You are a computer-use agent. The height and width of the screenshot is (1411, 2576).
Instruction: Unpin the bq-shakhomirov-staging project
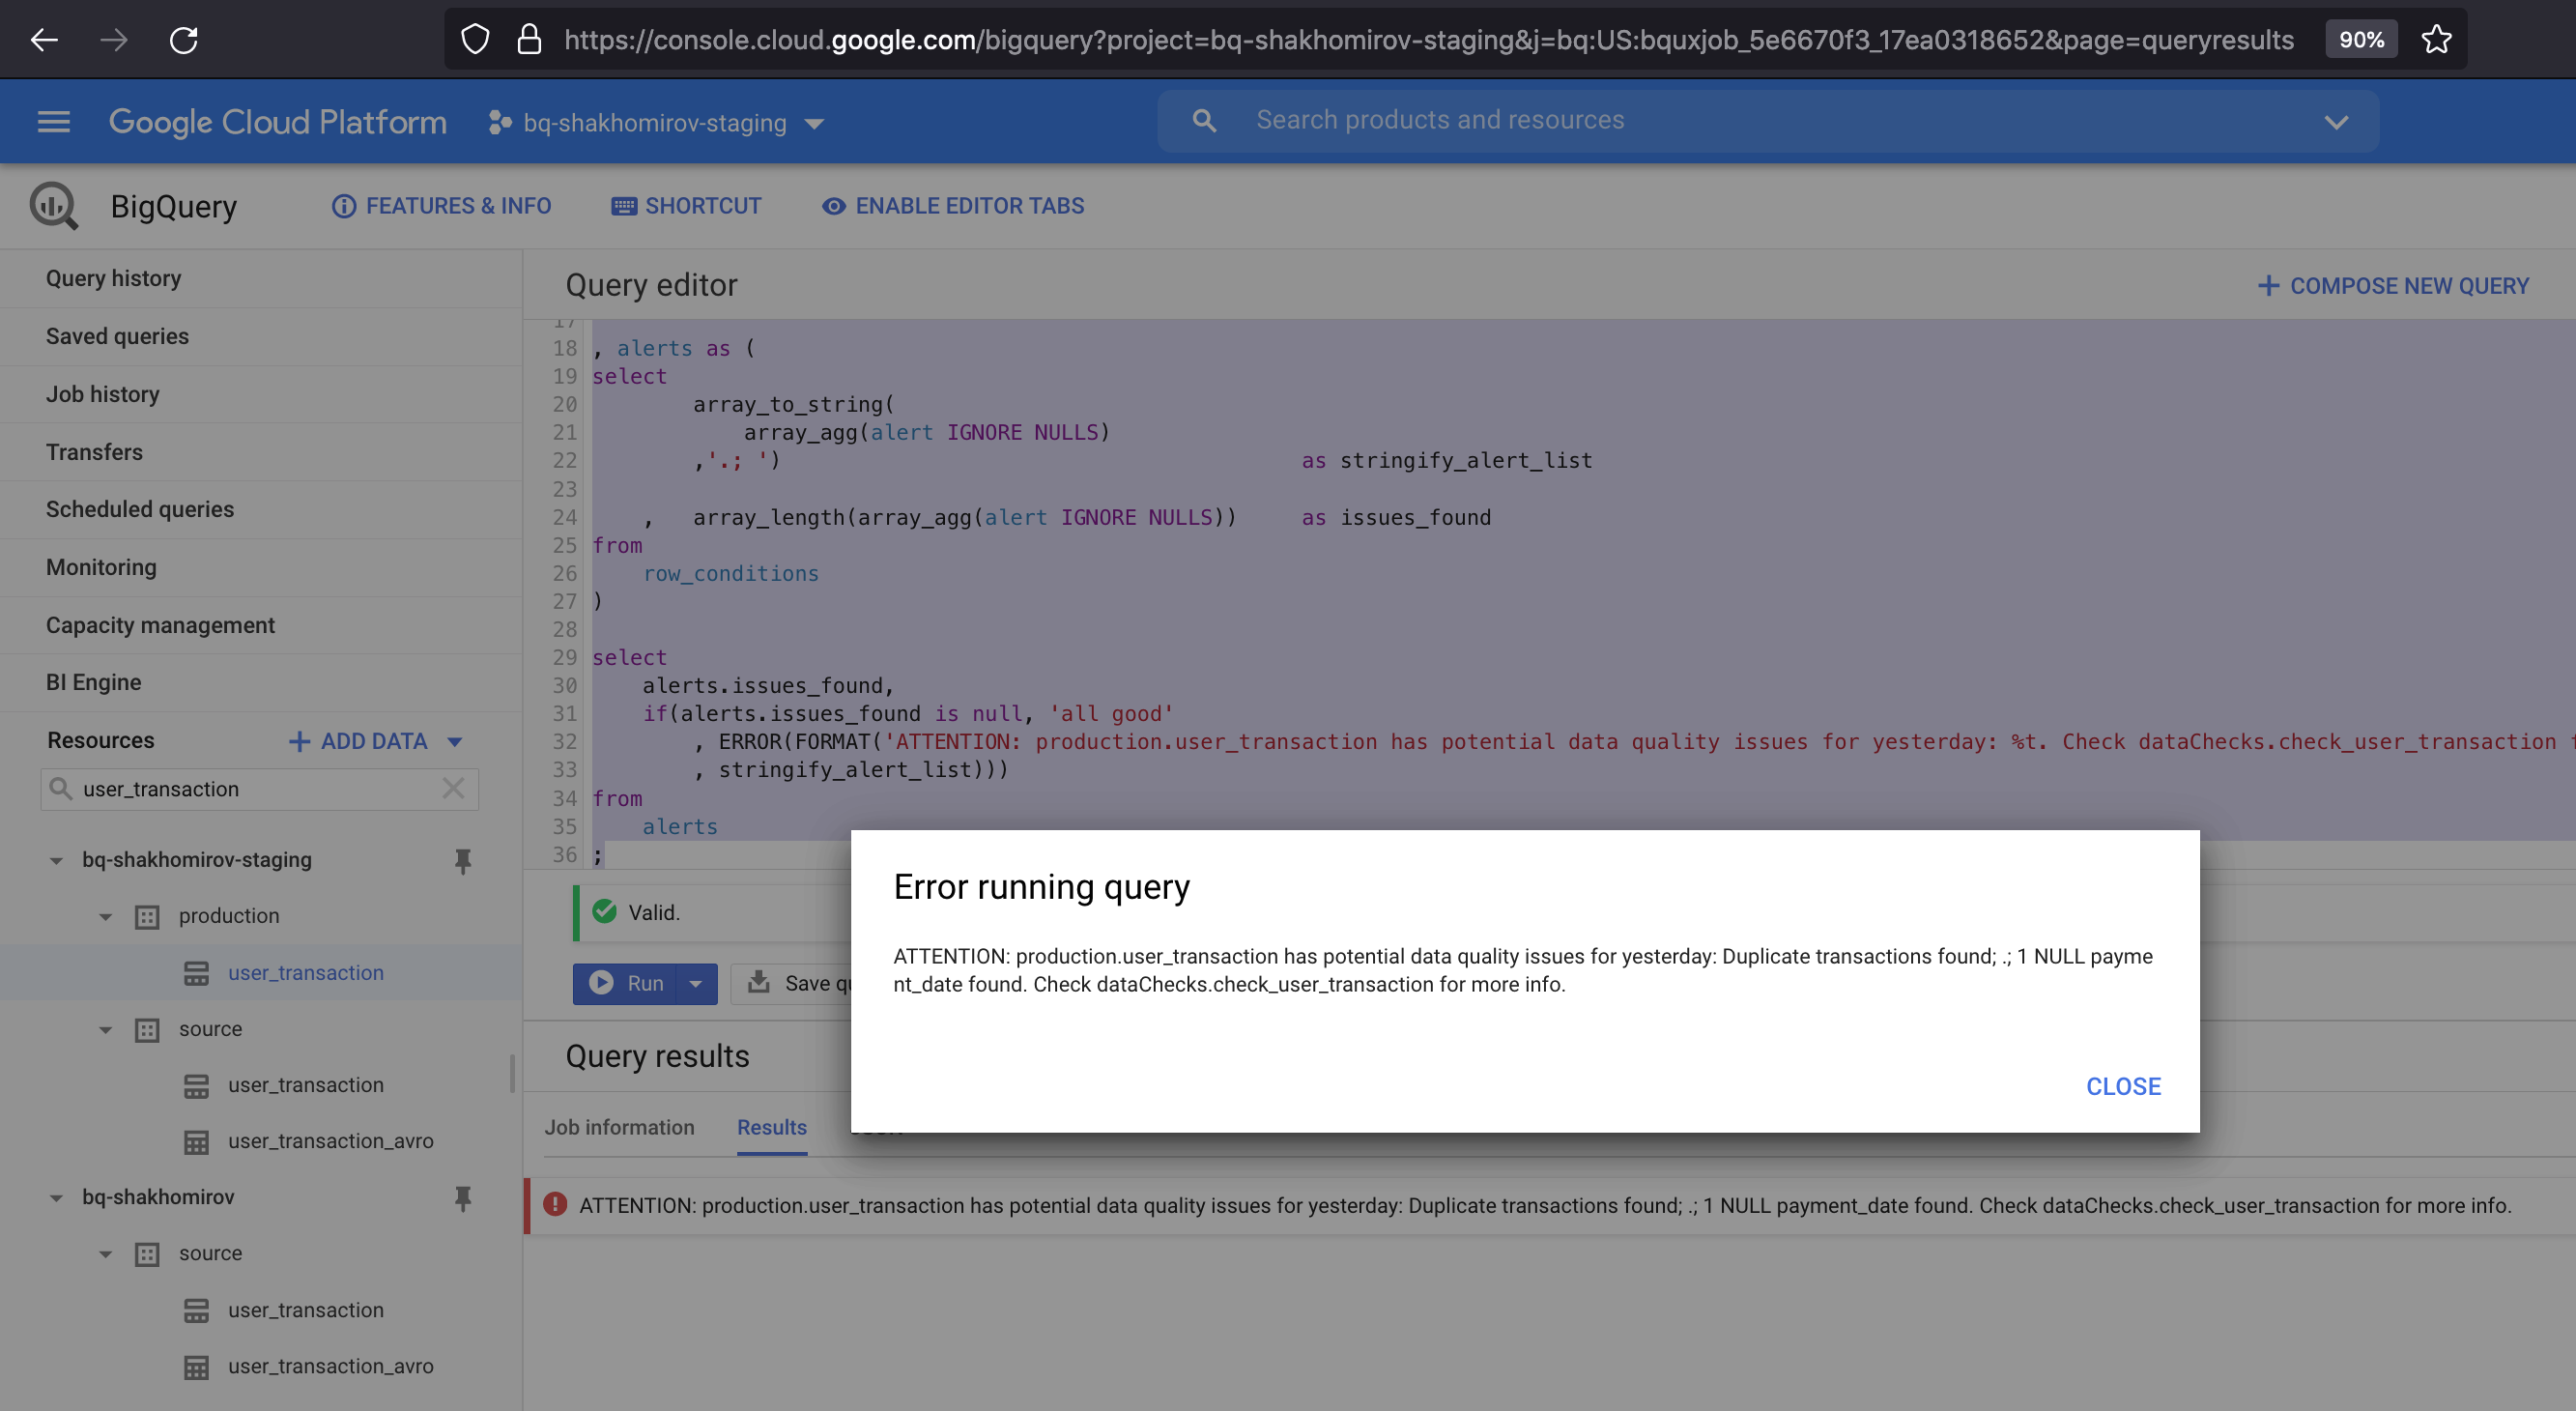463,861
